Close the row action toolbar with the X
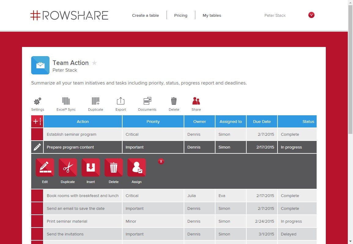 click(x=161, y=161)
